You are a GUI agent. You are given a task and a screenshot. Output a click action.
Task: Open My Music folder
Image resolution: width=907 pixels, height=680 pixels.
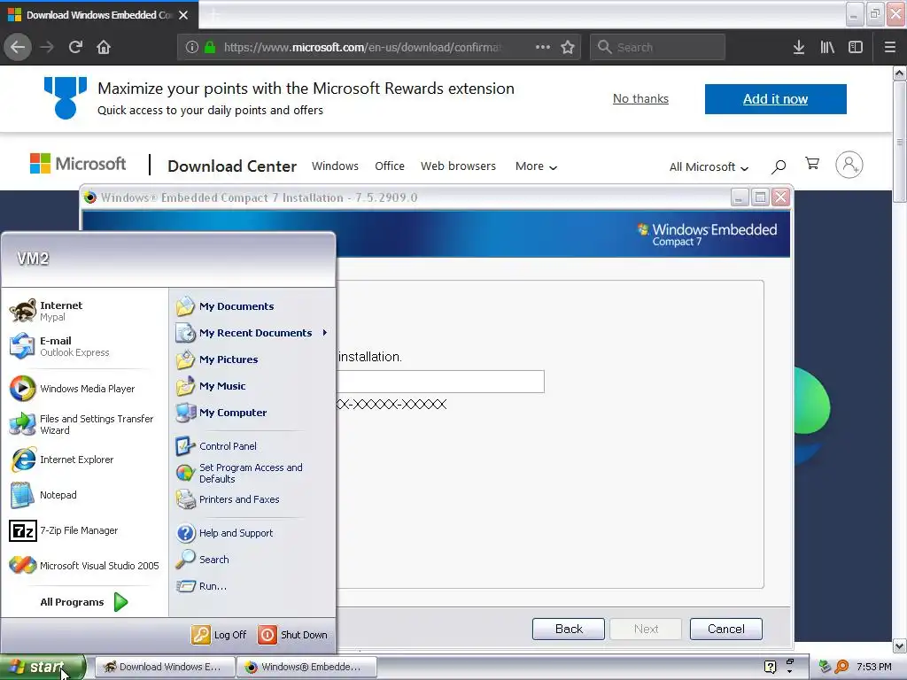252,386
